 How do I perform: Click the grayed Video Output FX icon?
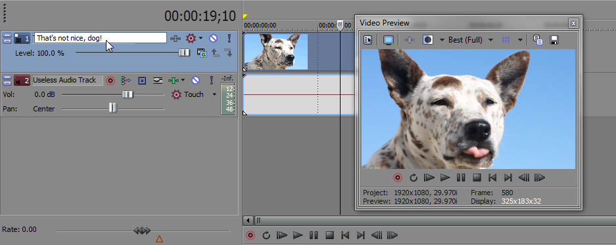pyautogui.click(x=410, y=40)
